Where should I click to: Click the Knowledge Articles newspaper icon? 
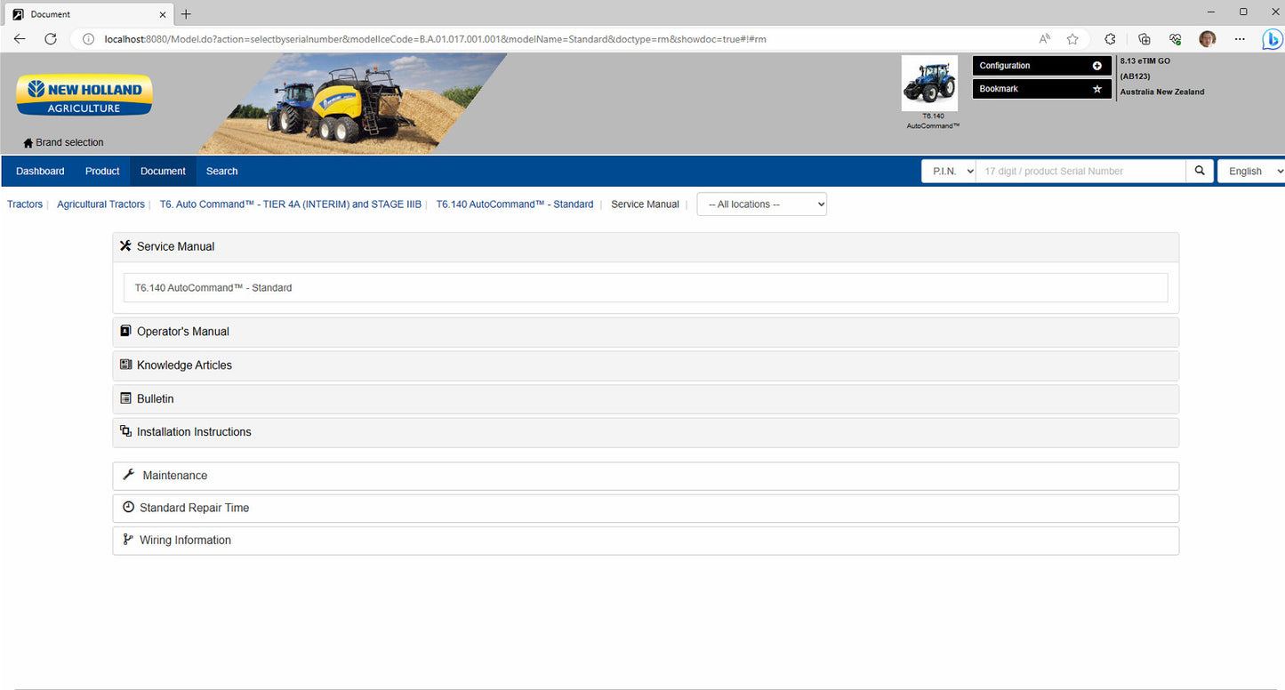(125, 365)
